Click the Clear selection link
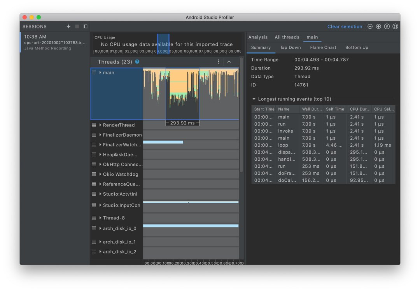The width and height of the screenshot is (420, 291). coord(345,26)
